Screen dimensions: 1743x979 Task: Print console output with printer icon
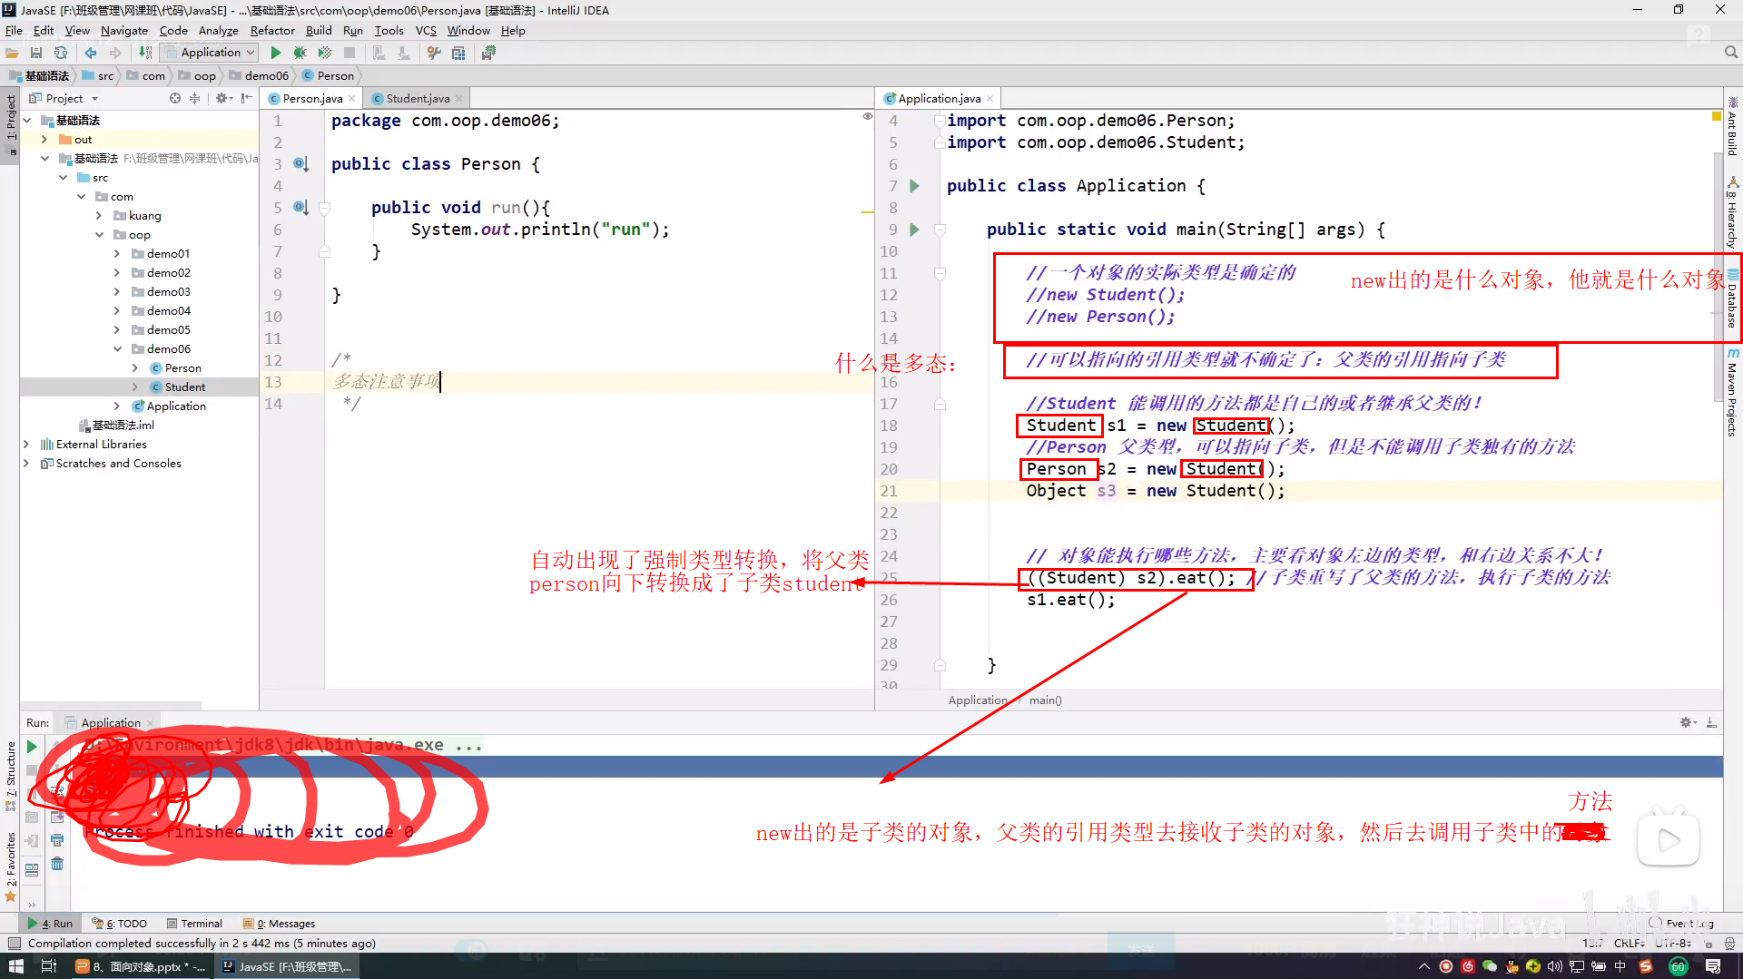57,840
